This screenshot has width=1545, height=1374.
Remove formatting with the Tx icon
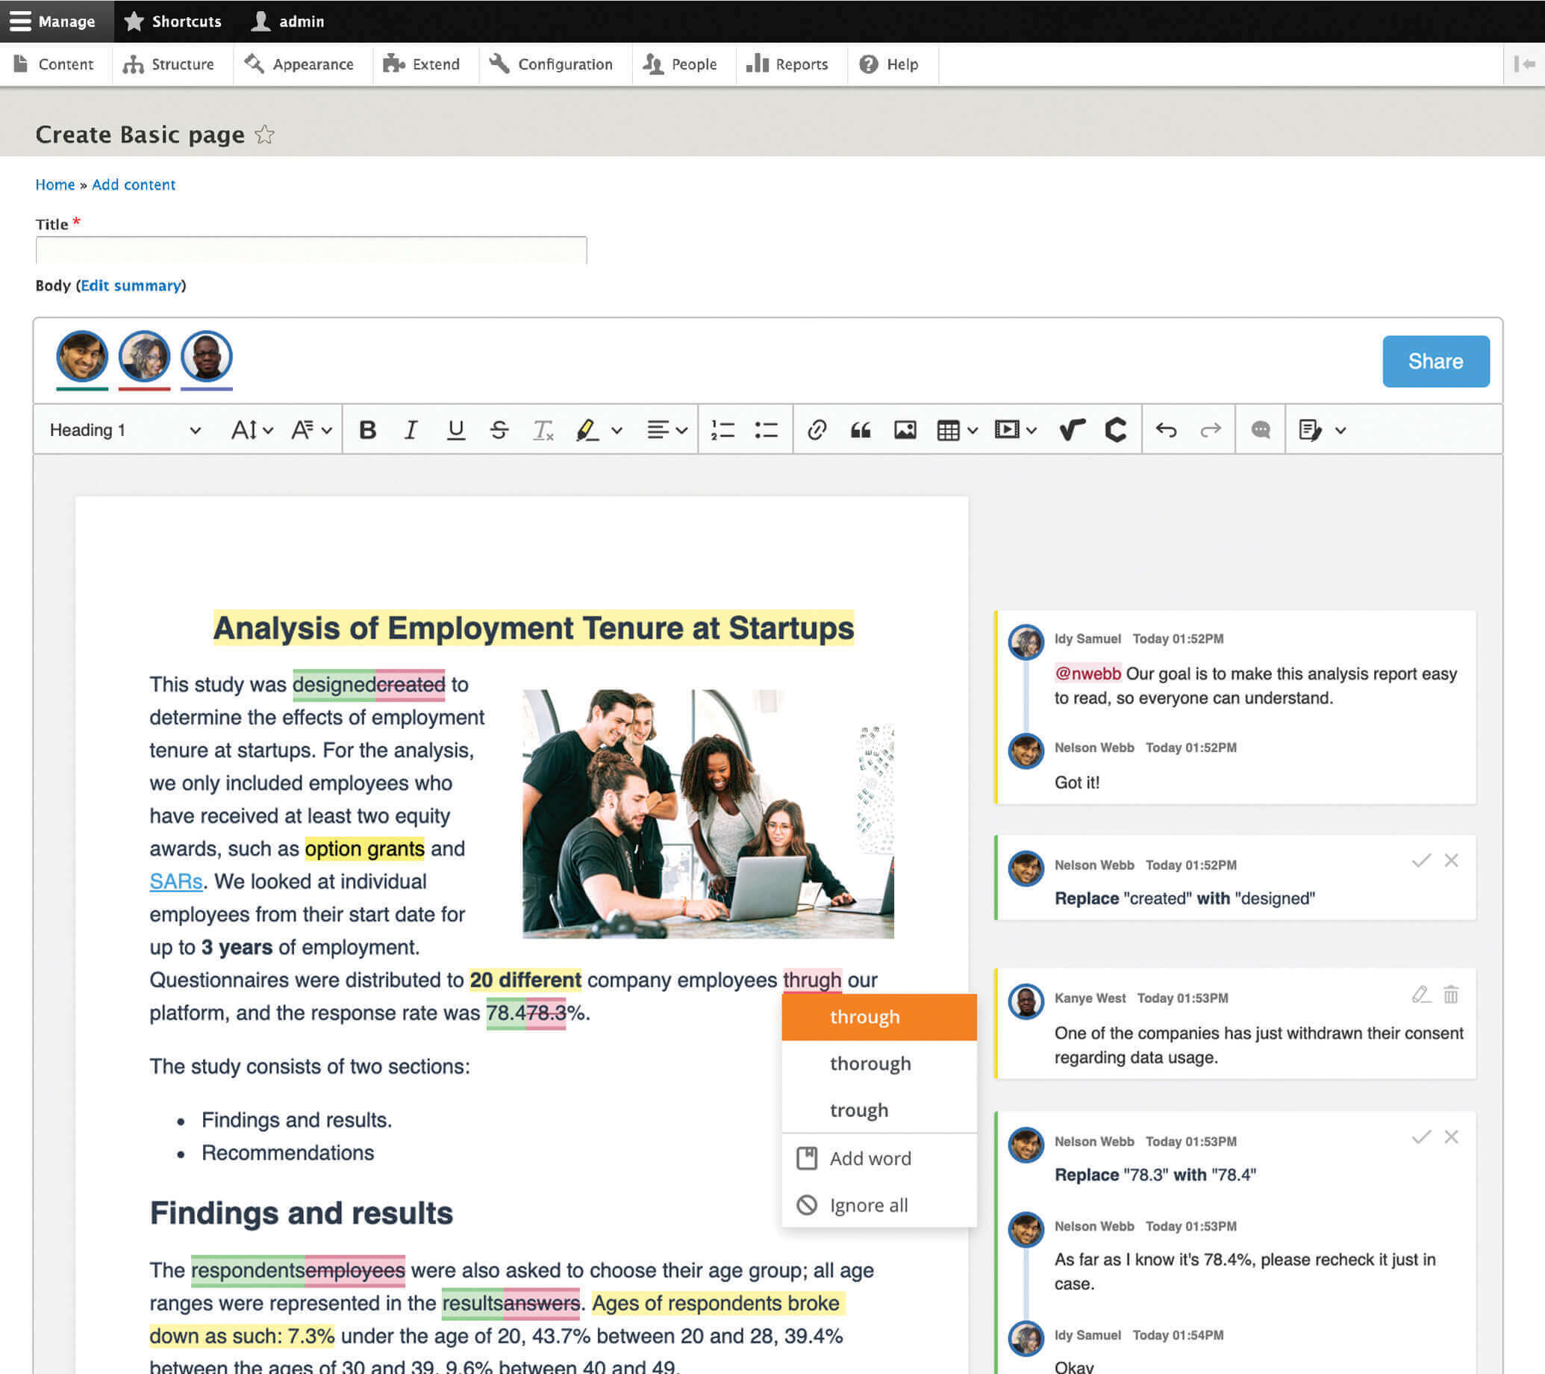point(543,429)
